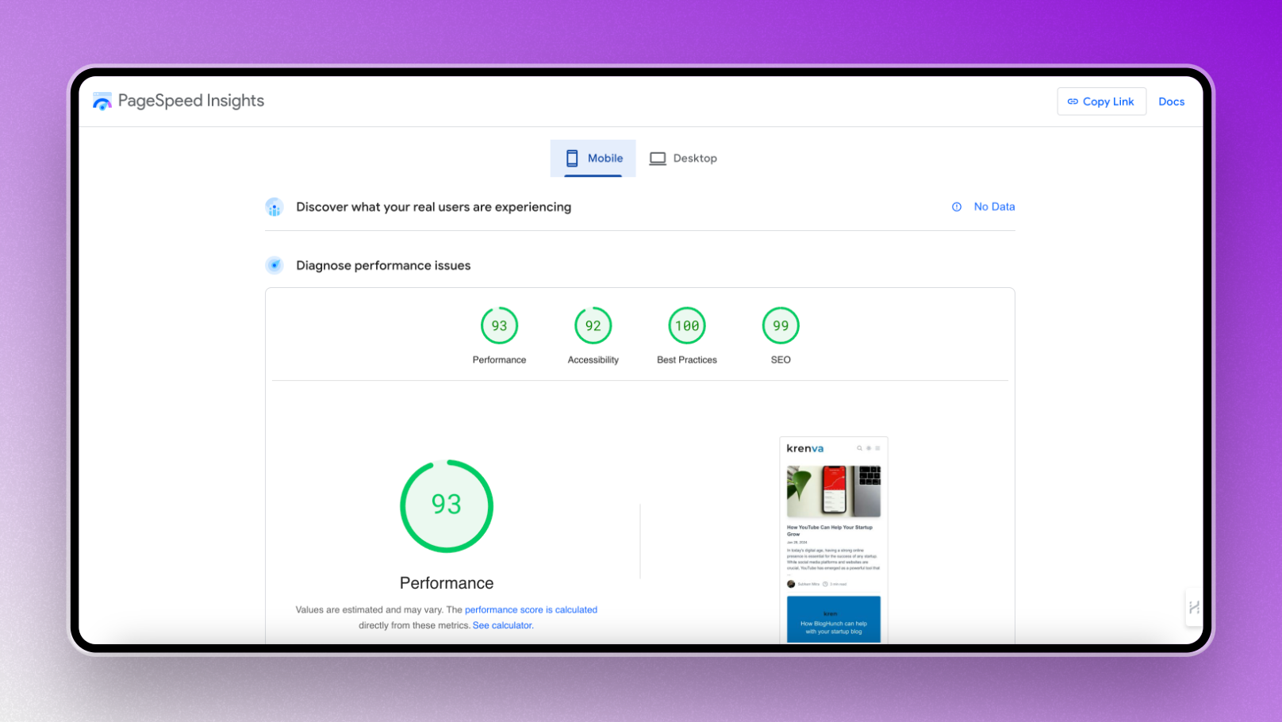Screen dimensions: 1282x722
Task: Click the real users experience chart icon
Action: 274,207
